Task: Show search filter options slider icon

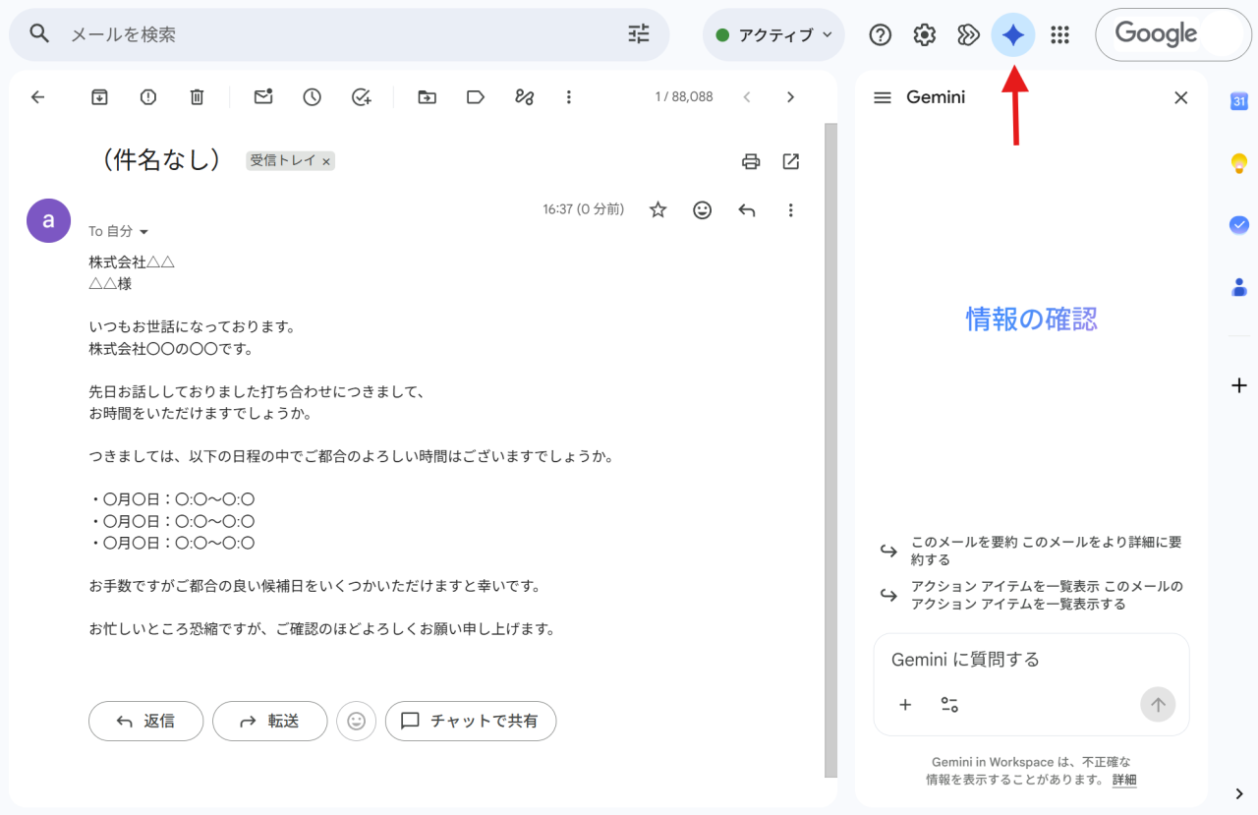Action: [x=639, y=34]
